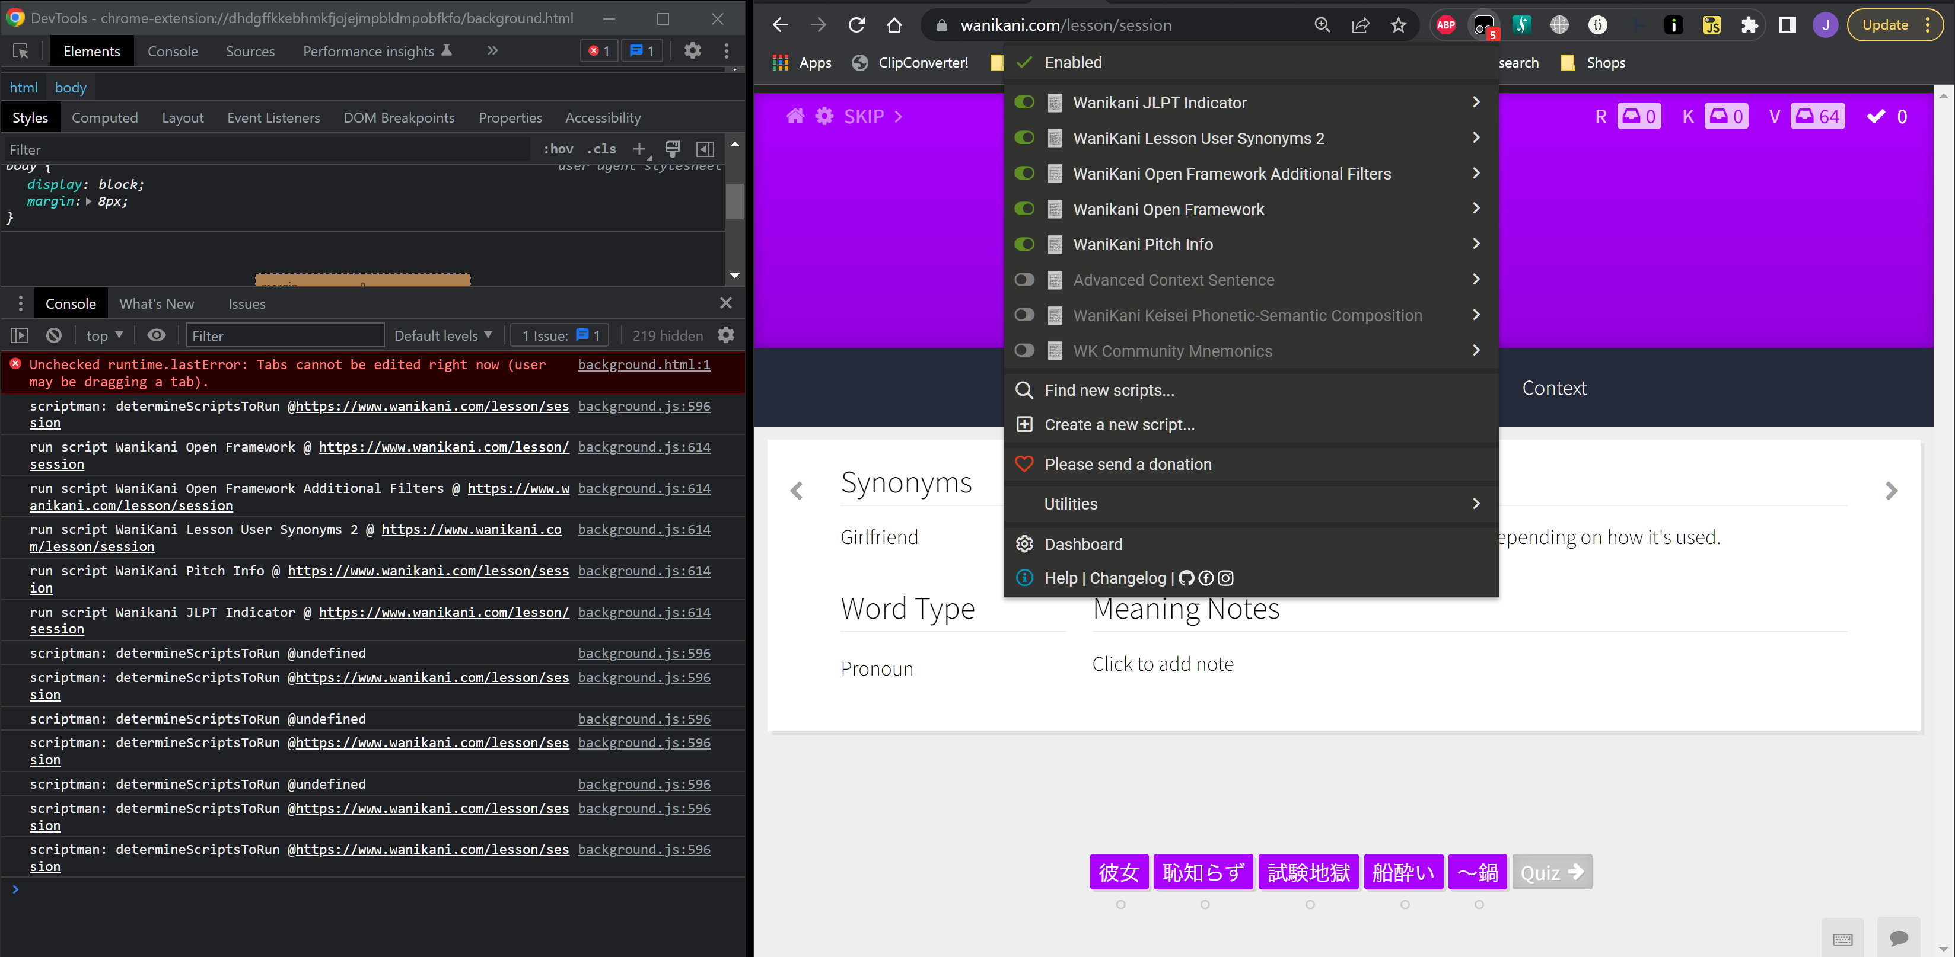
Task: Clear the console
Action: tap(54, 335)
